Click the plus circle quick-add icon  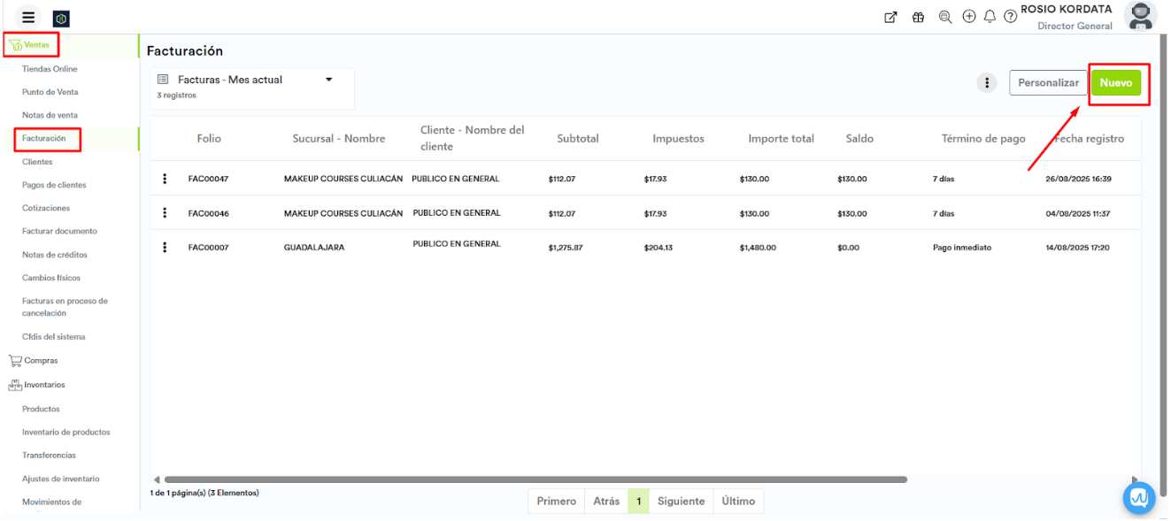click(969, 17)
